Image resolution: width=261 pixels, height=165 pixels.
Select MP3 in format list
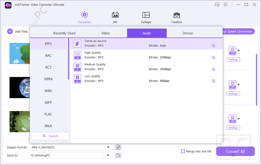[48, 44]
